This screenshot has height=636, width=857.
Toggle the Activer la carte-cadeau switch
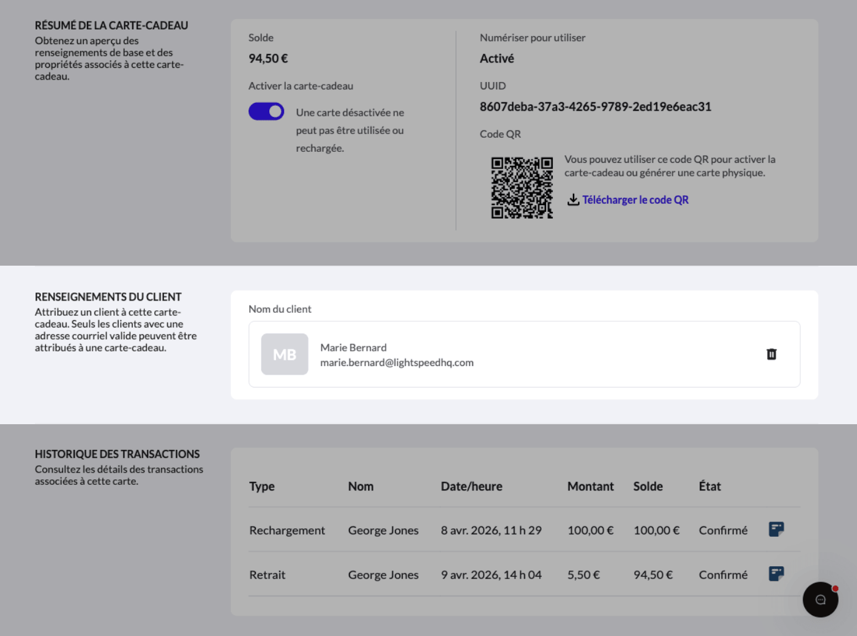coord(266,111)
